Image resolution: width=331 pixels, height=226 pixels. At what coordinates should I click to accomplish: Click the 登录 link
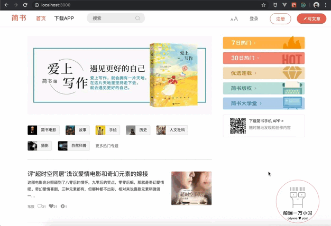pyautogui.click(x=254, y=18)
